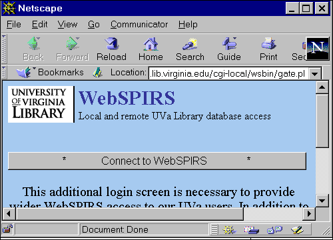The image size is (333, 240).
Task: Open the Bookmarks quick file menu
Action: pos(49,73)
